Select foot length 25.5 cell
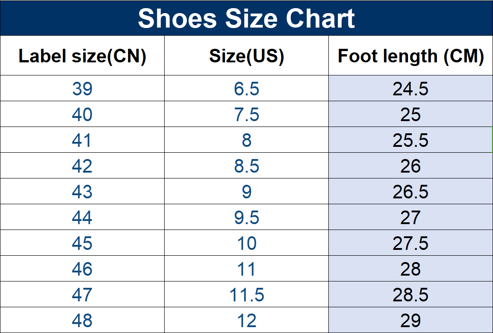This screenshot has width=493, height=333. click(x=411, y=140)
